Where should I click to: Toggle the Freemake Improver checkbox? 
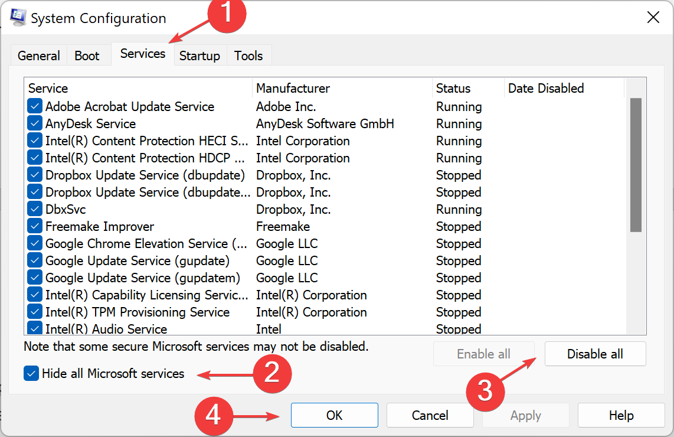point(34,226)
